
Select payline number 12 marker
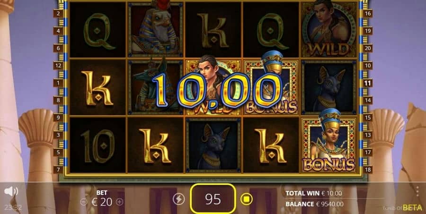click(58, 66)
